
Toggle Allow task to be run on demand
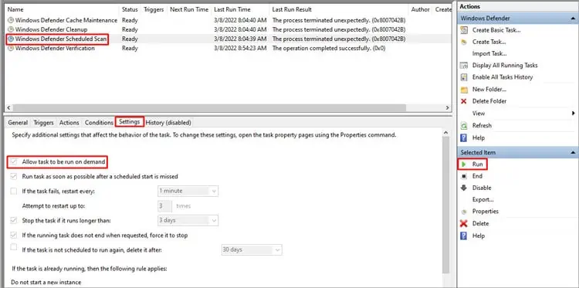click(x=14, y=161)
